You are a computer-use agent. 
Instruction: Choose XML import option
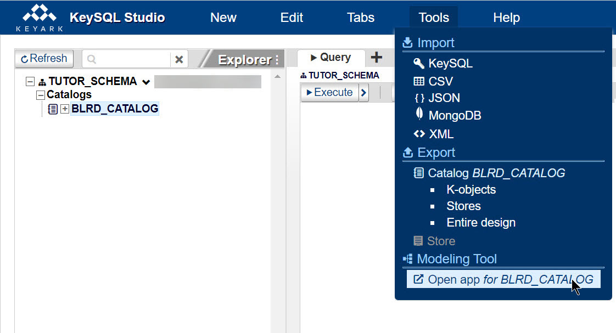[x=441, y=134]
